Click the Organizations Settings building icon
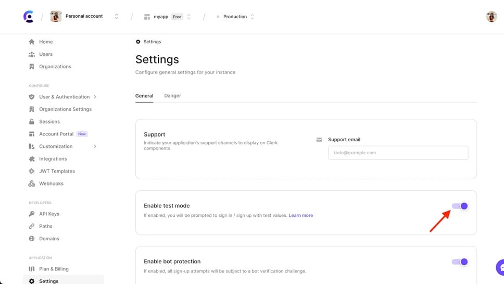Image resolution: width=504 pixels, height=284 pixels. 31,109
